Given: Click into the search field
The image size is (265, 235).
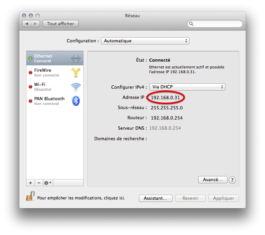Looking at the screenshot, I should pos(215,24).
